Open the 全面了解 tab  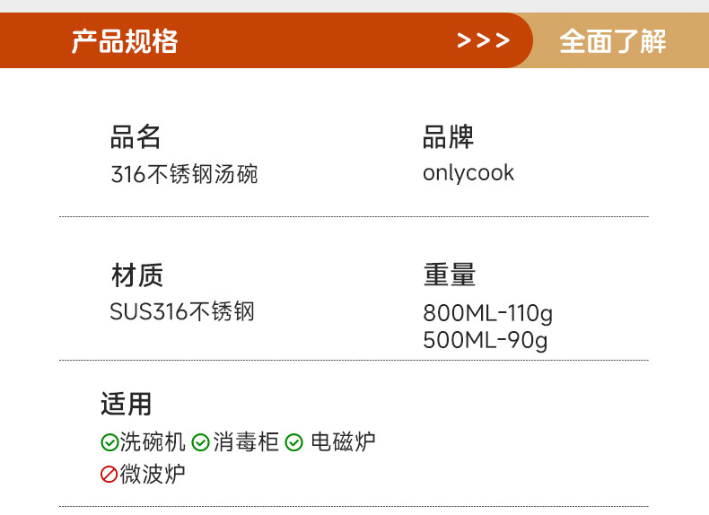pos(613,40)
